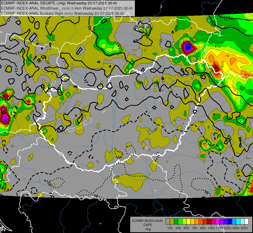The image size is (253, 233).
Task: Click the 3000 value under the legend bar
Action: 236,228
